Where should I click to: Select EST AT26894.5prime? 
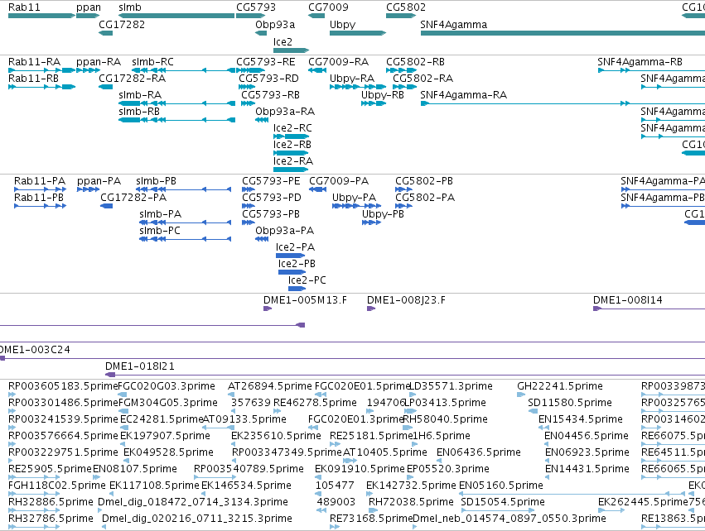[x=270, y=386]
